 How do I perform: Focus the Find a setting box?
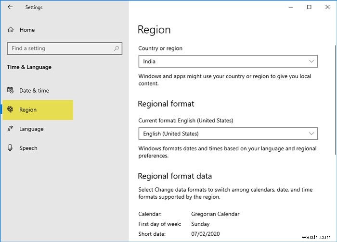(x=65, y=48)
